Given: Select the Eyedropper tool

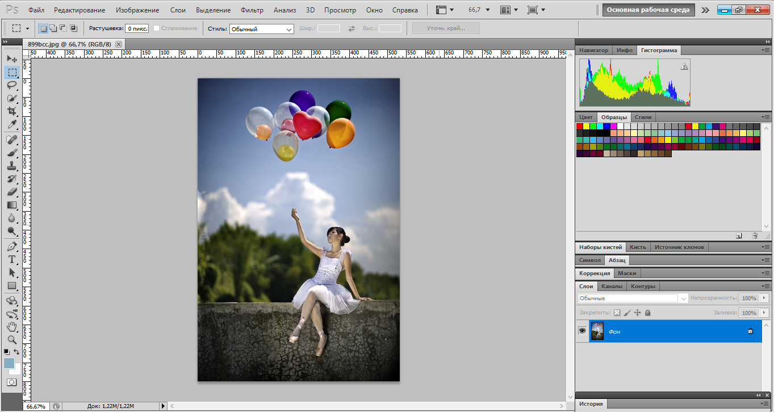Looking at the screenshot, I should (11, 125).
